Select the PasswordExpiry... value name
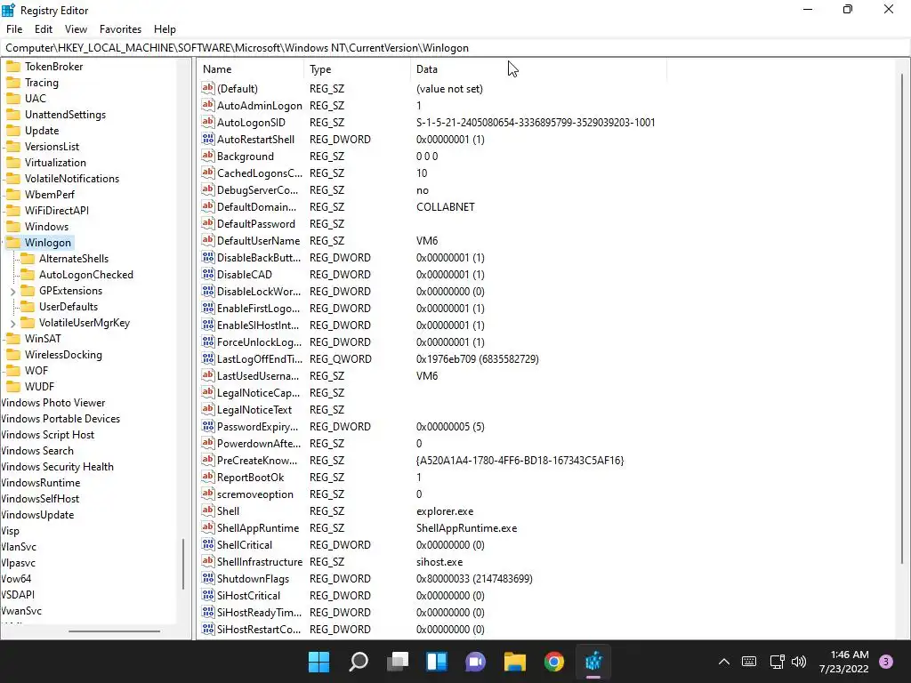The image size is (911, 683). [257, 427]
